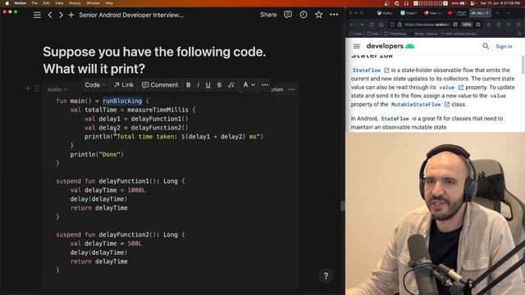Open a new browser tab with plus
525x295 pixels.
[x=498, y=13]
